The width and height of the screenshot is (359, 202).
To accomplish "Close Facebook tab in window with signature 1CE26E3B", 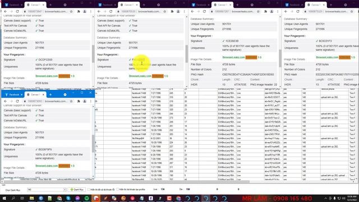I will coord(209,5).
